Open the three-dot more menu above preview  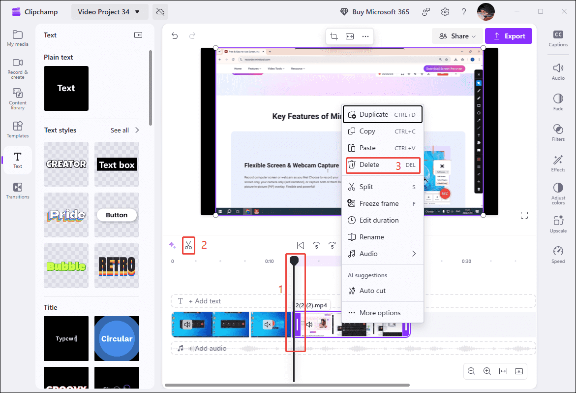(365, 36)
